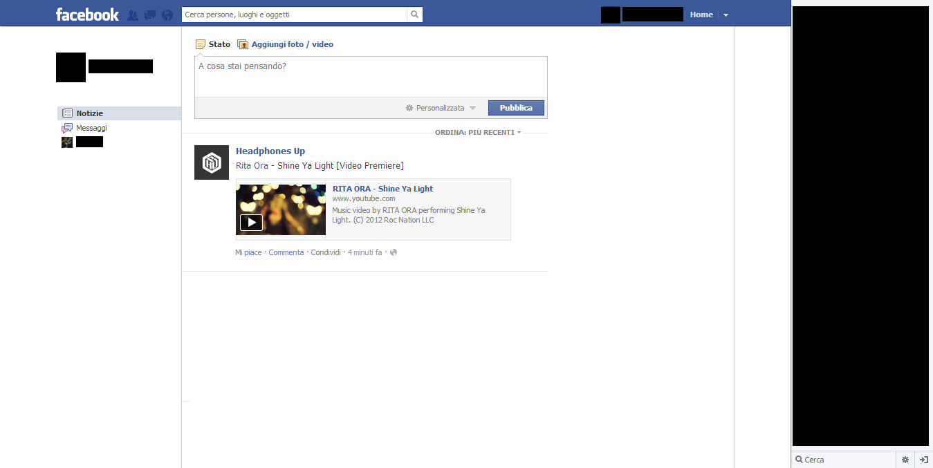Open notifications globe icon in top bar
Image resolution: width=933 pixels, height=468 pixels.
[167, 15]
